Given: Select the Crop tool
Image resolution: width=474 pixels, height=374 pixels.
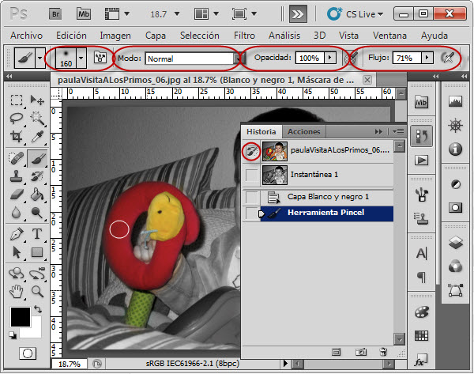Looking at the screenshot, I should tap(17, 137).
